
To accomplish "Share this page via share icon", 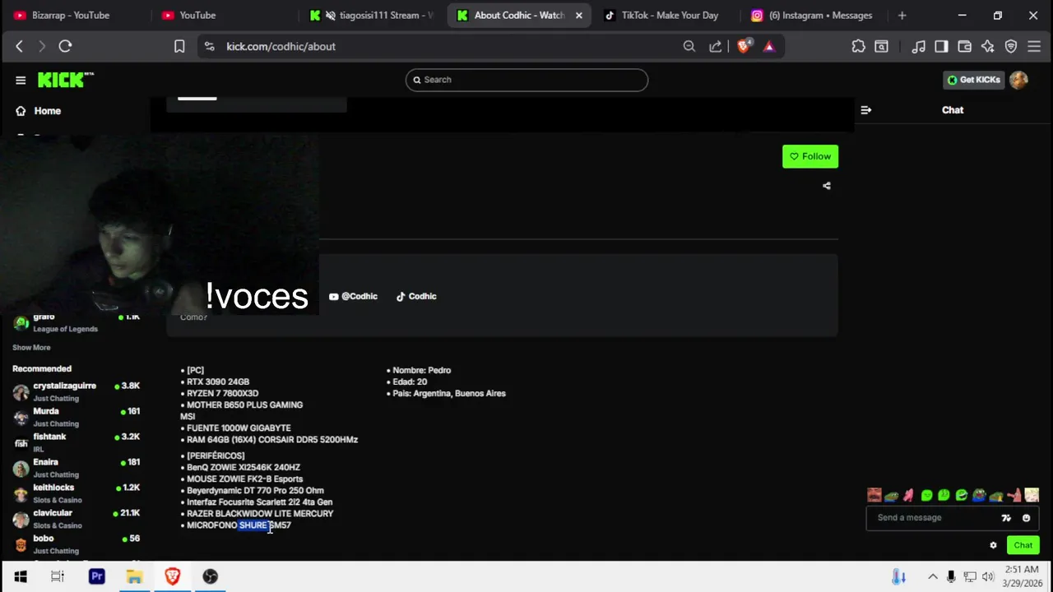I will point(716,47).
